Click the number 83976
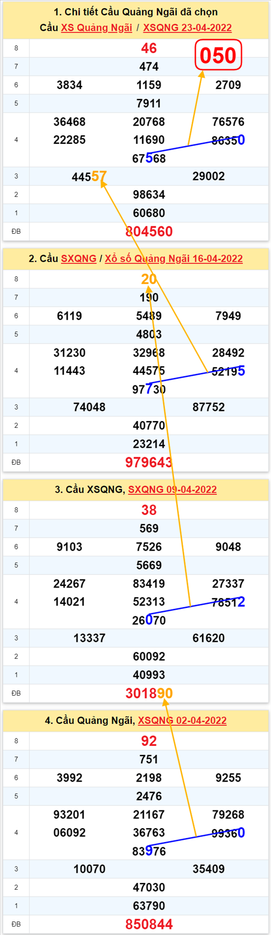 point(149,851)
